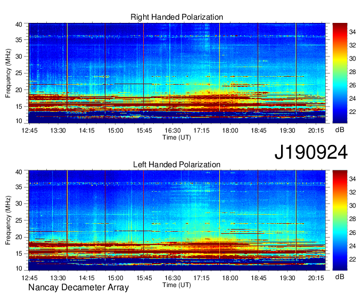Click 19:30 tick on Left Handed time axis

(x=287, y=278)
